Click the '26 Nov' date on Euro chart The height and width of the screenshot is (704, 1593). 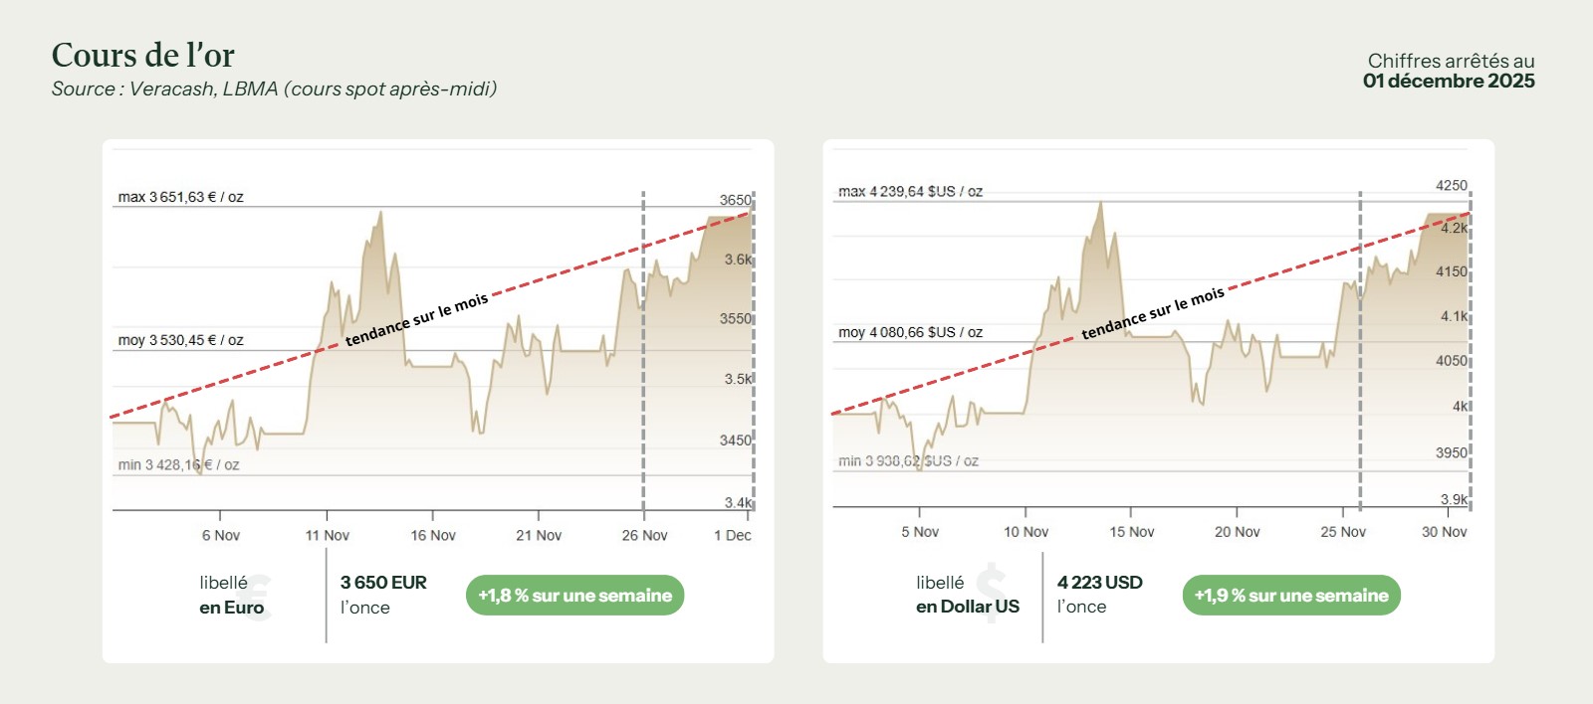click(x=644, y=535)
